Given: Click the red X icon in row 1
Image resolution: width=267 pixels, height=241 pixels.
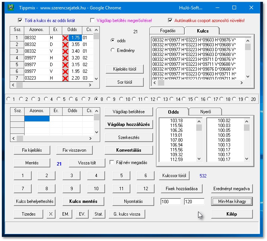Looking at the screenshot, I should pyautogui.click(x=66, y=38).
